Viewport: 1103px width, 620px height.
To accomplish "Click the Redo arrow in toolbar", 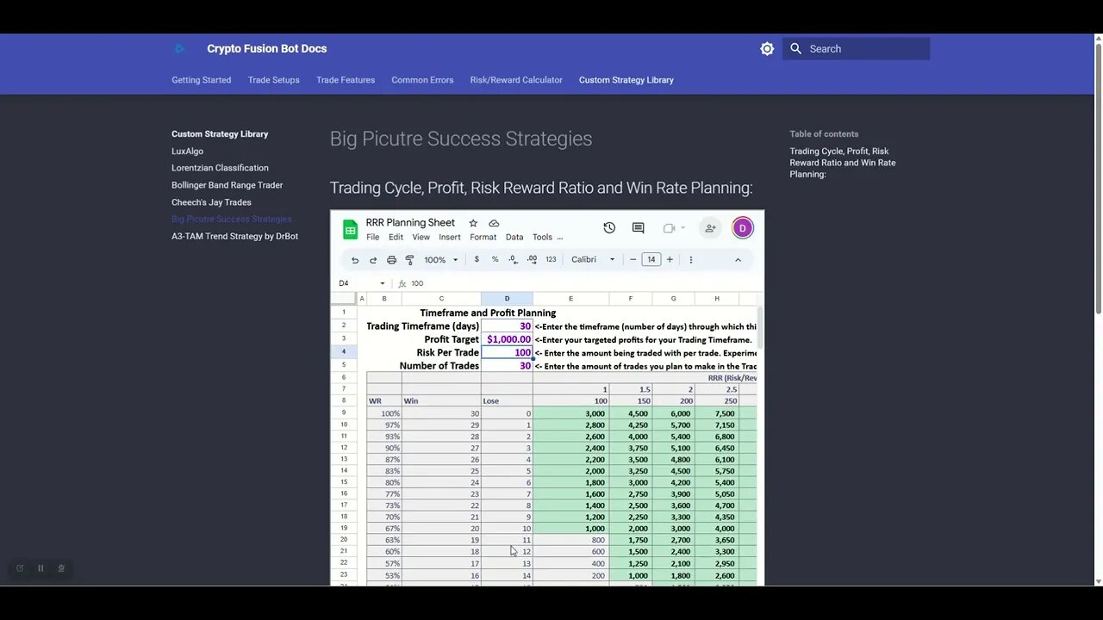I will pos(373,259).
